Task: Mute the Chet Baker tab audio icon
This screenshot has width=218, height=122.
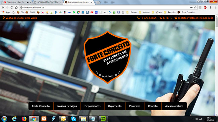Action: 28,2
